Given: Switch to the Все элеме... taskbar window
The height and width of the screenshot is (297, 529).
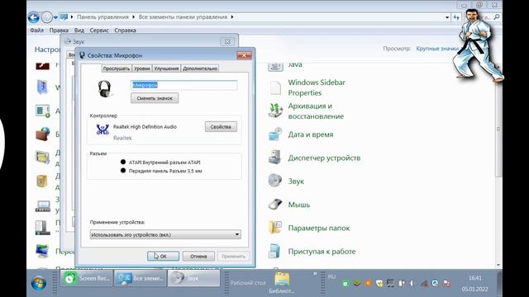Looking at the screenshot, I should click(x=141, y=279).
